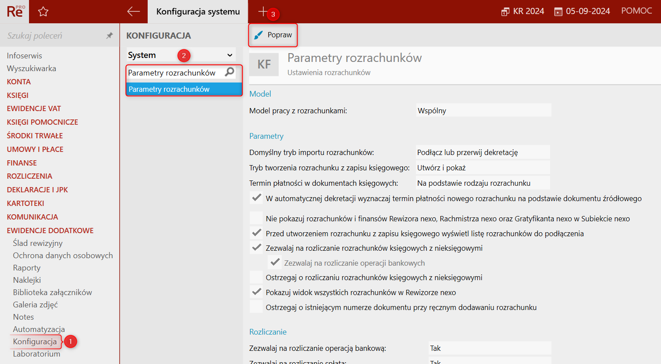
Task: Switch to the Konfiguracja systemu tab
Action: click(198, 12)
